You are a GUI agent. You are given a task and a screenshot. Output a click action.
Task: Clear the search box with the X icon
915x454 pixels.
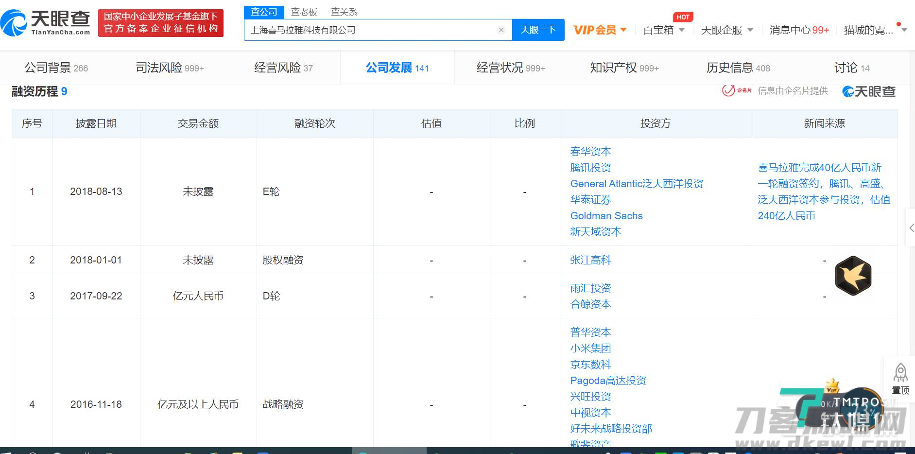(x=501, y=30)
